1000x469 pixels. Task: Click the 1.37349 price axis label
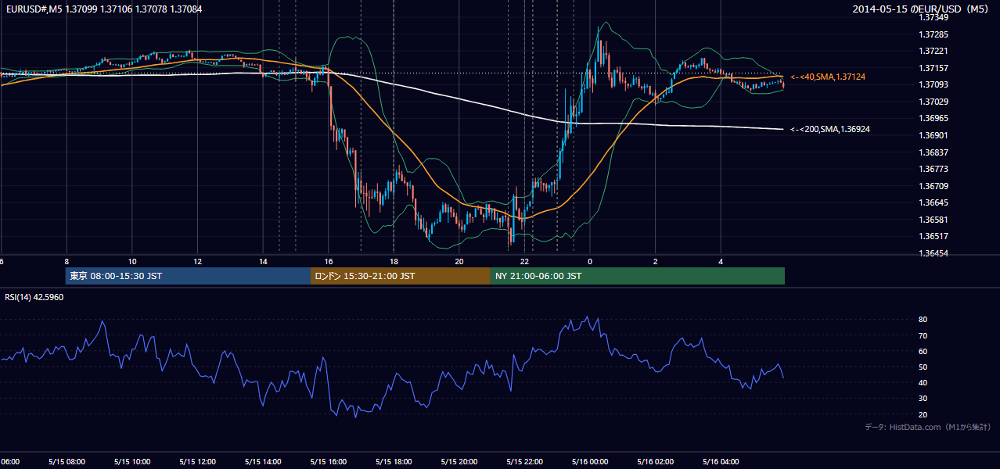click(x=933, y=17)
